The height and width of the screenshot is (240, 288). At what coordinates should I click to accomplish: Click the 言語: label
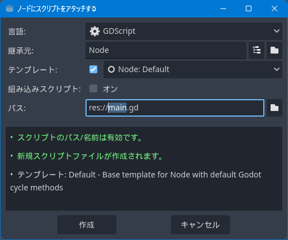[x=17, y=32]
